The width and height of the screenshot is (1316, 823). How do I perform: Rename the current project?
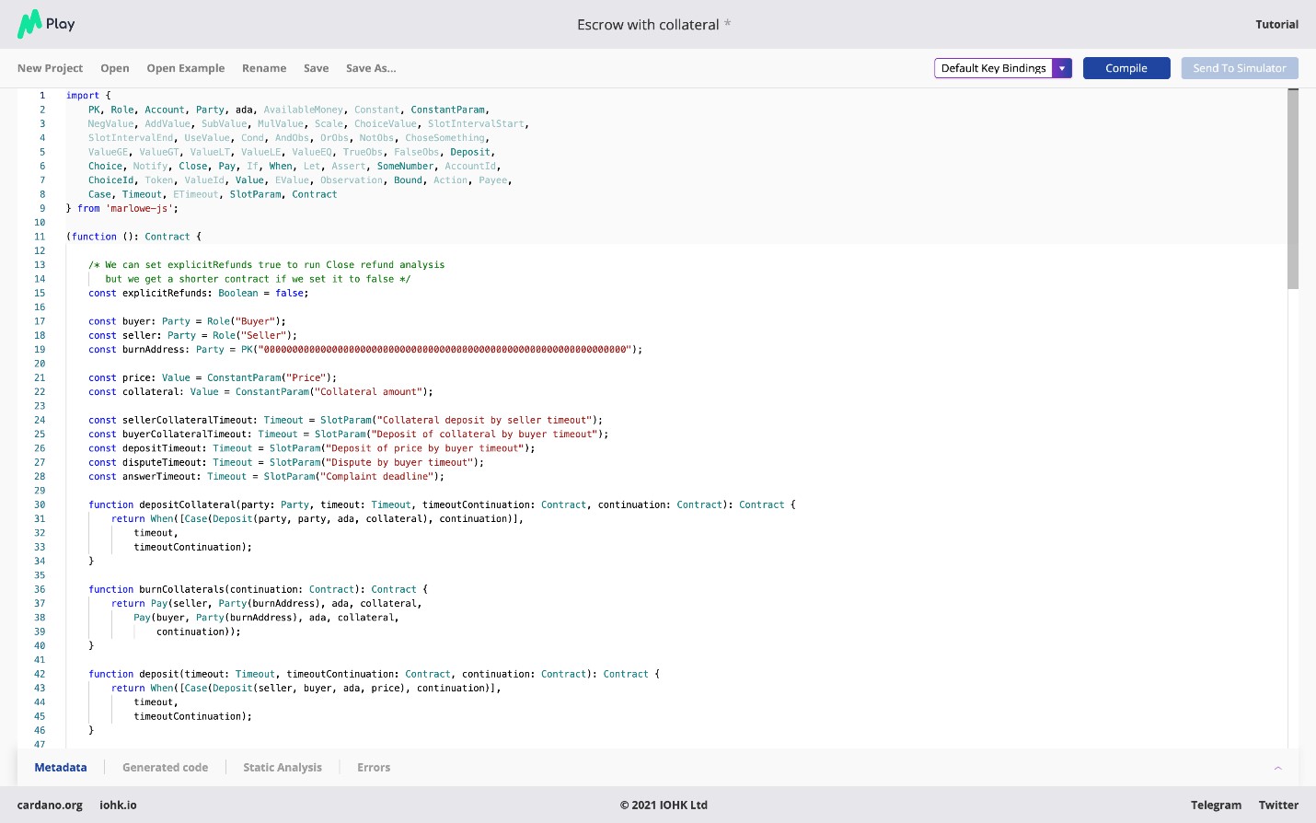tap(264, 68)
